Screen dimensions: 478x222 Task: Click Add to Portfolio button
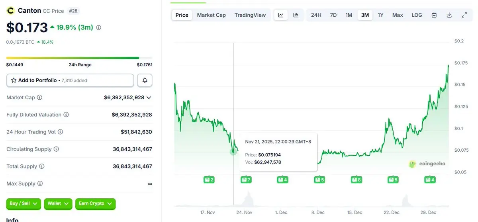pyautogui.click(x=70, y=80)
